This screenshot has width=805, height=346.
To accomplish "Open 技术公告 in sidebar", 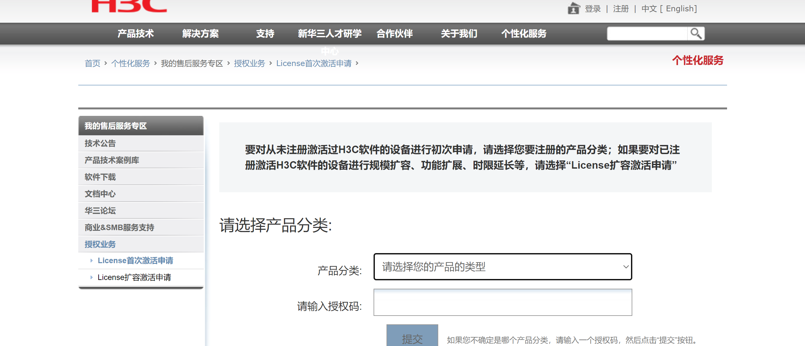I will tap(141, 143).
